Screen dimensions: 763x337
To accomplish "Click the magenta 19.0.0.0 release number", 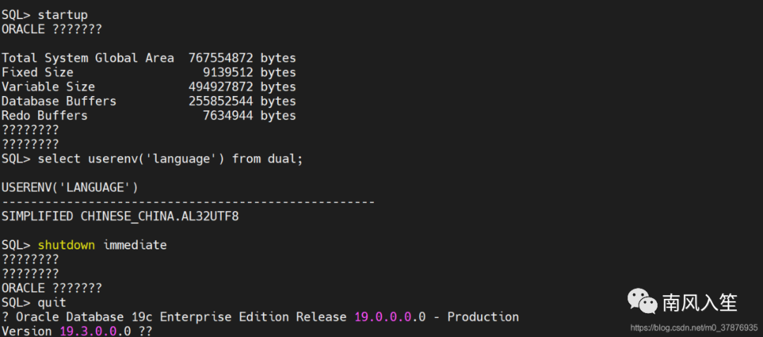I will [x=384, y=317].
